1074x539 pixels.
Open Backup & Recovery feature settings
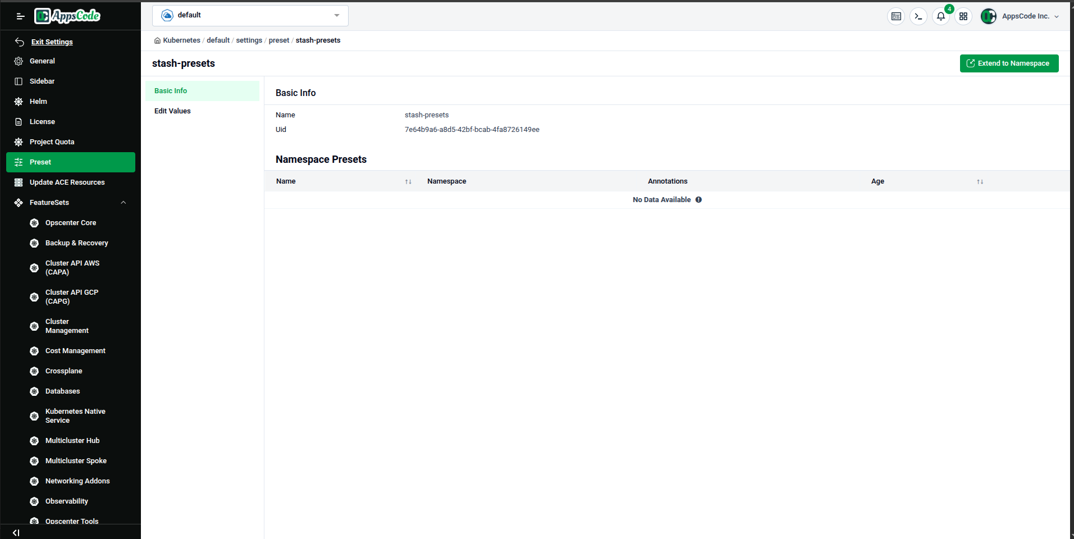[x=34, y=243]
